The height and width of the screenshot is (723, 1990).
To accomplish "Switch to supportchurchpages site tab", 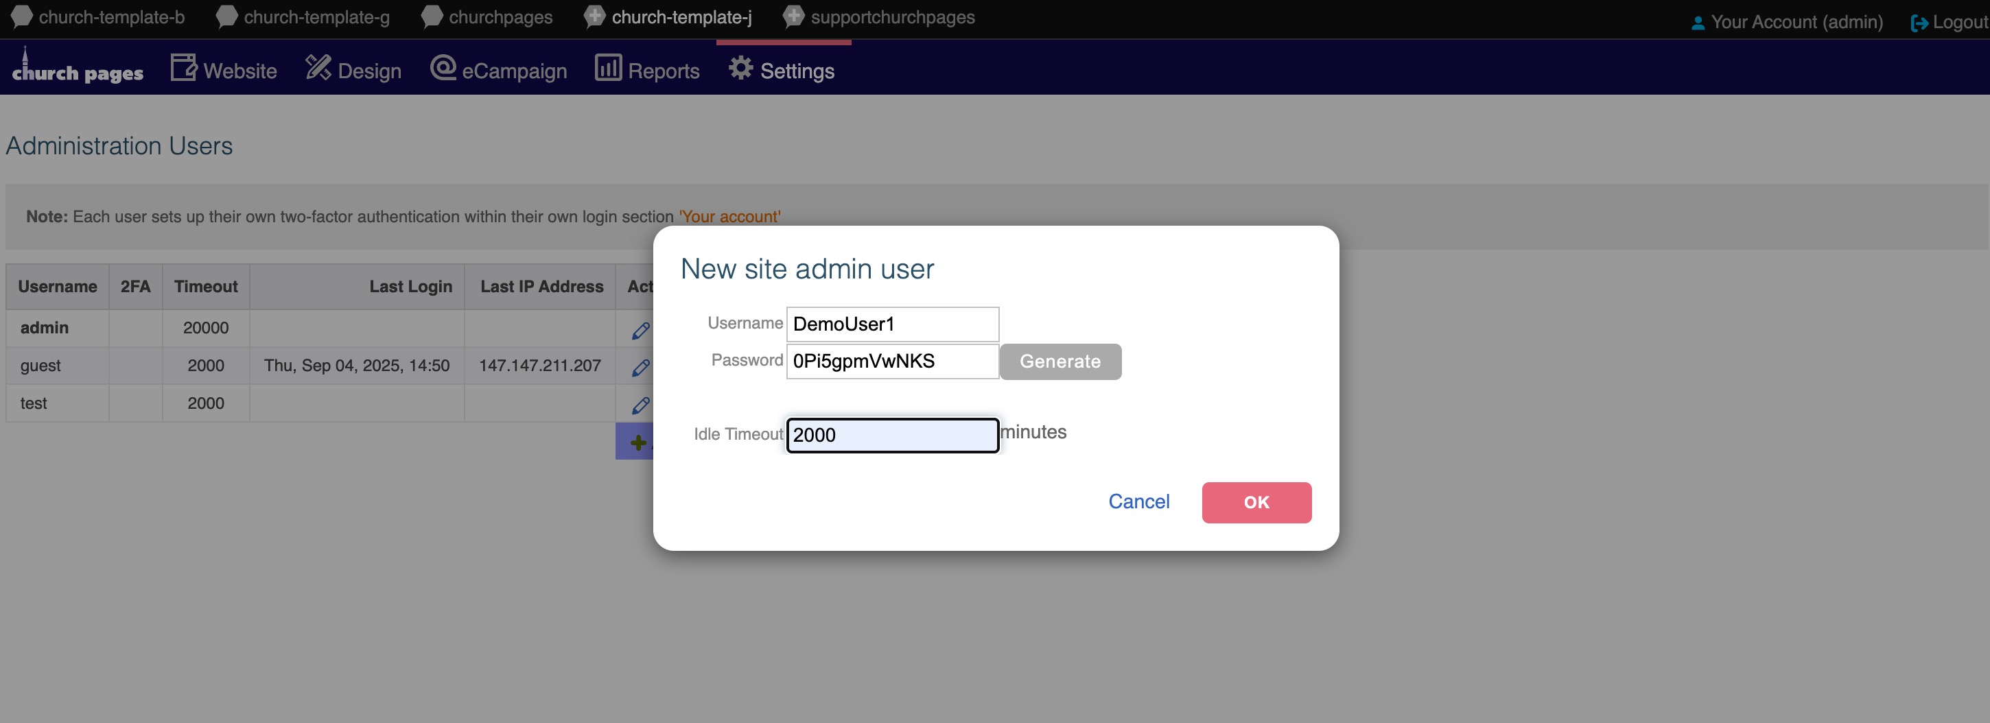I will [x=878, y=17].
